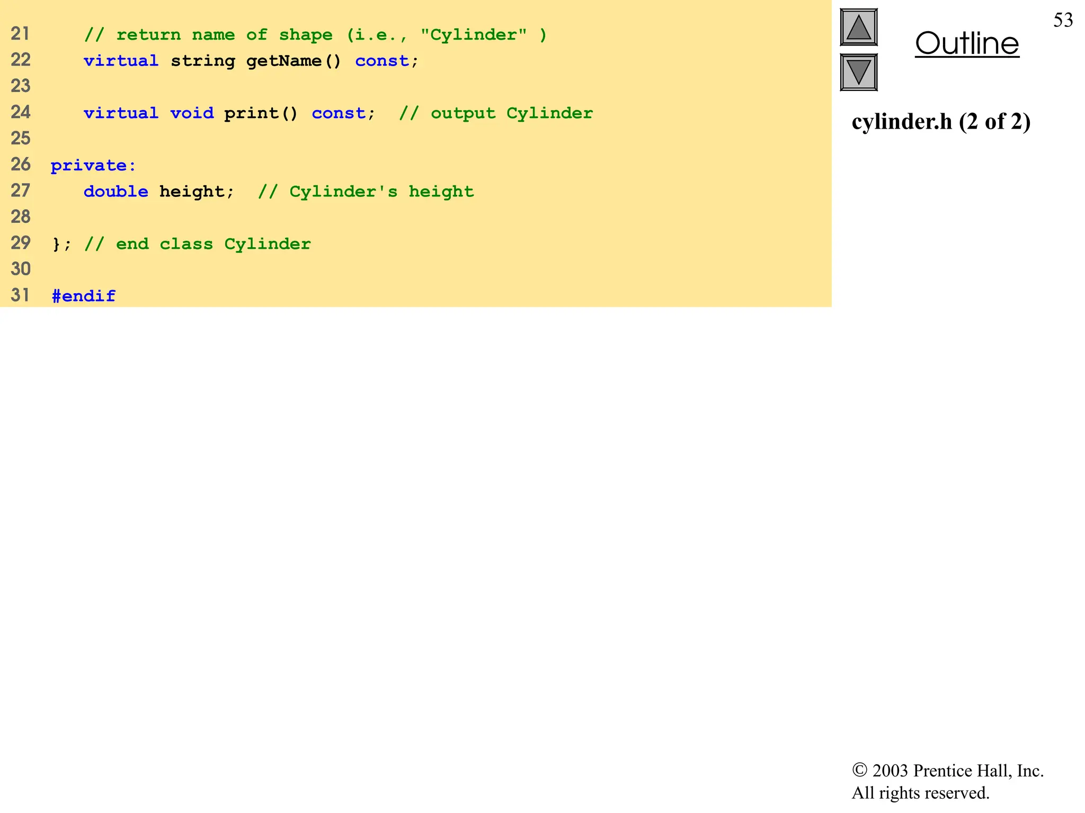This screenshot has width=1085, height=813.
Task: Click slide number 53
Action: click(1063, 20)
